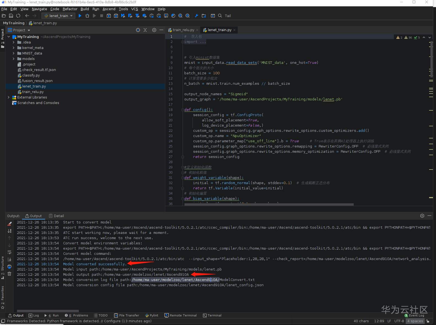The width and height of the screenshot is (436, 325).
Task: Toggle tool window bars at bottom-left corner
Action: [x=3, y=321]
